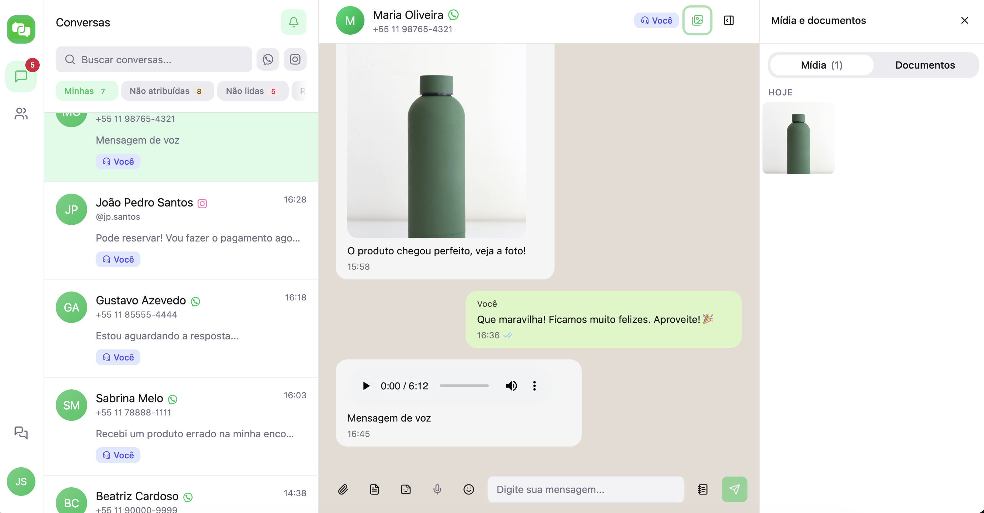Click Você badge in Sabrina Melo row

point(118,455)
